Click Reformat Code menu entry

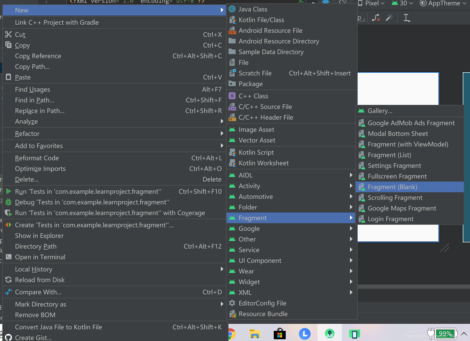point(114,158)
